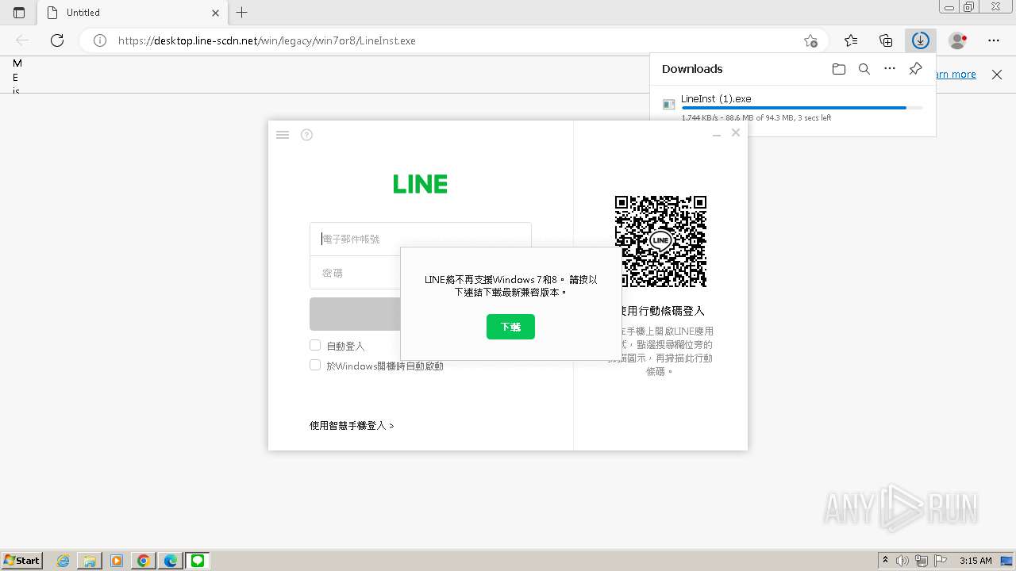Dismiss the notification bar with X
Image resolution: width=1016 pixels, height=571 pixels.
997,75
